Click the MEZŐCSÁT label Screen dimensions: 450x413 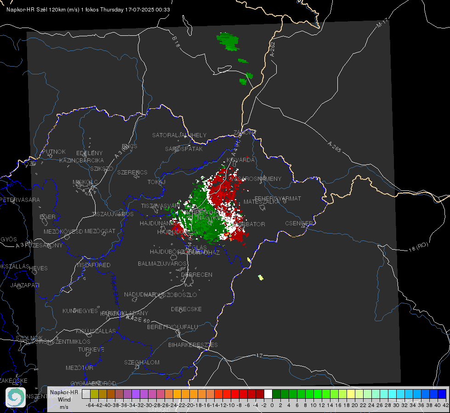pyautogui.click(x=100, y=231)
